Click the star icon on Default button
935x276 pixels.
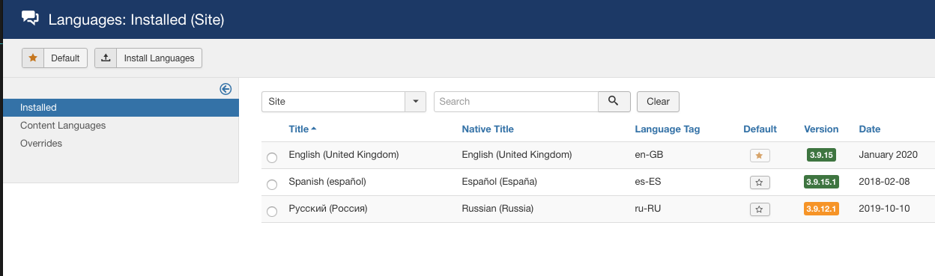(x=33, y=58)
